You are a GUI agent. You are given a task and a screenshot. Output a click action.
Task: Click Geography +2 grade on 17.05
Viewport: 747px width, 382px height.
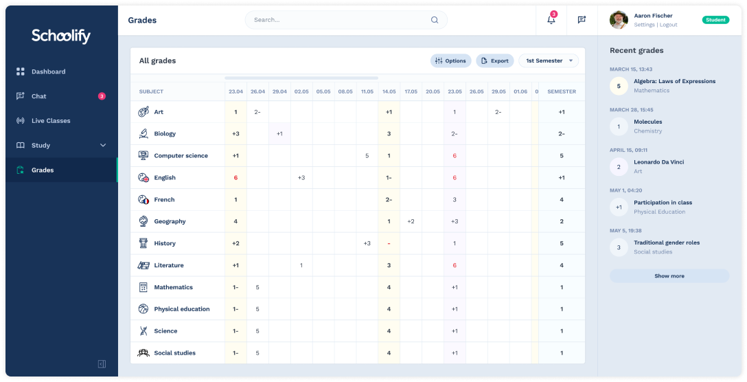tap(411, 221)
